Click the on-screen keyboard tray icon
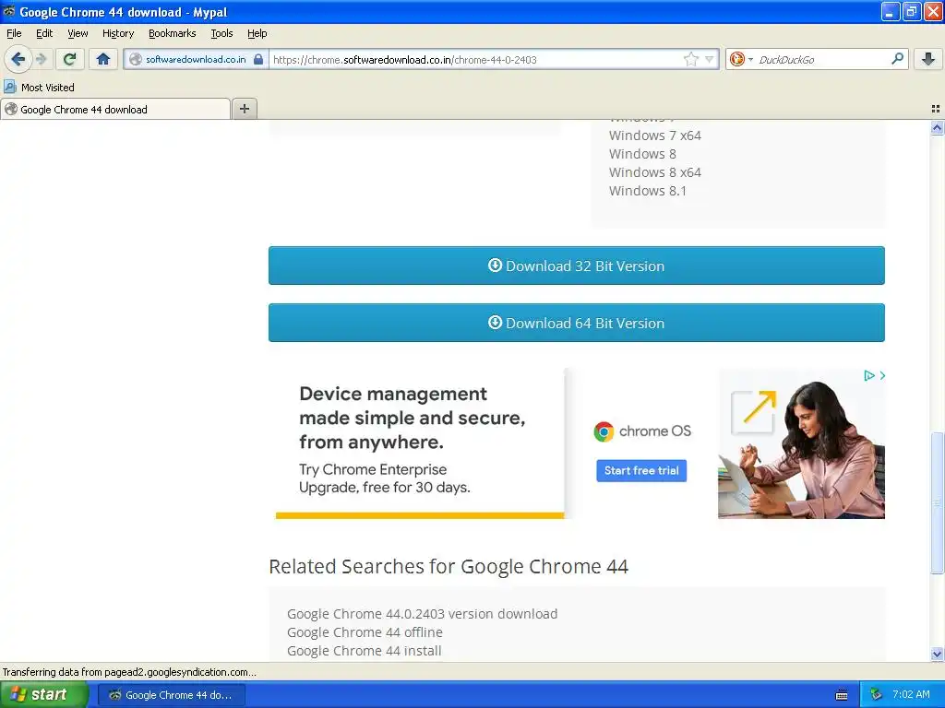The width and height of the screenshot is (945, 708). 842,695
